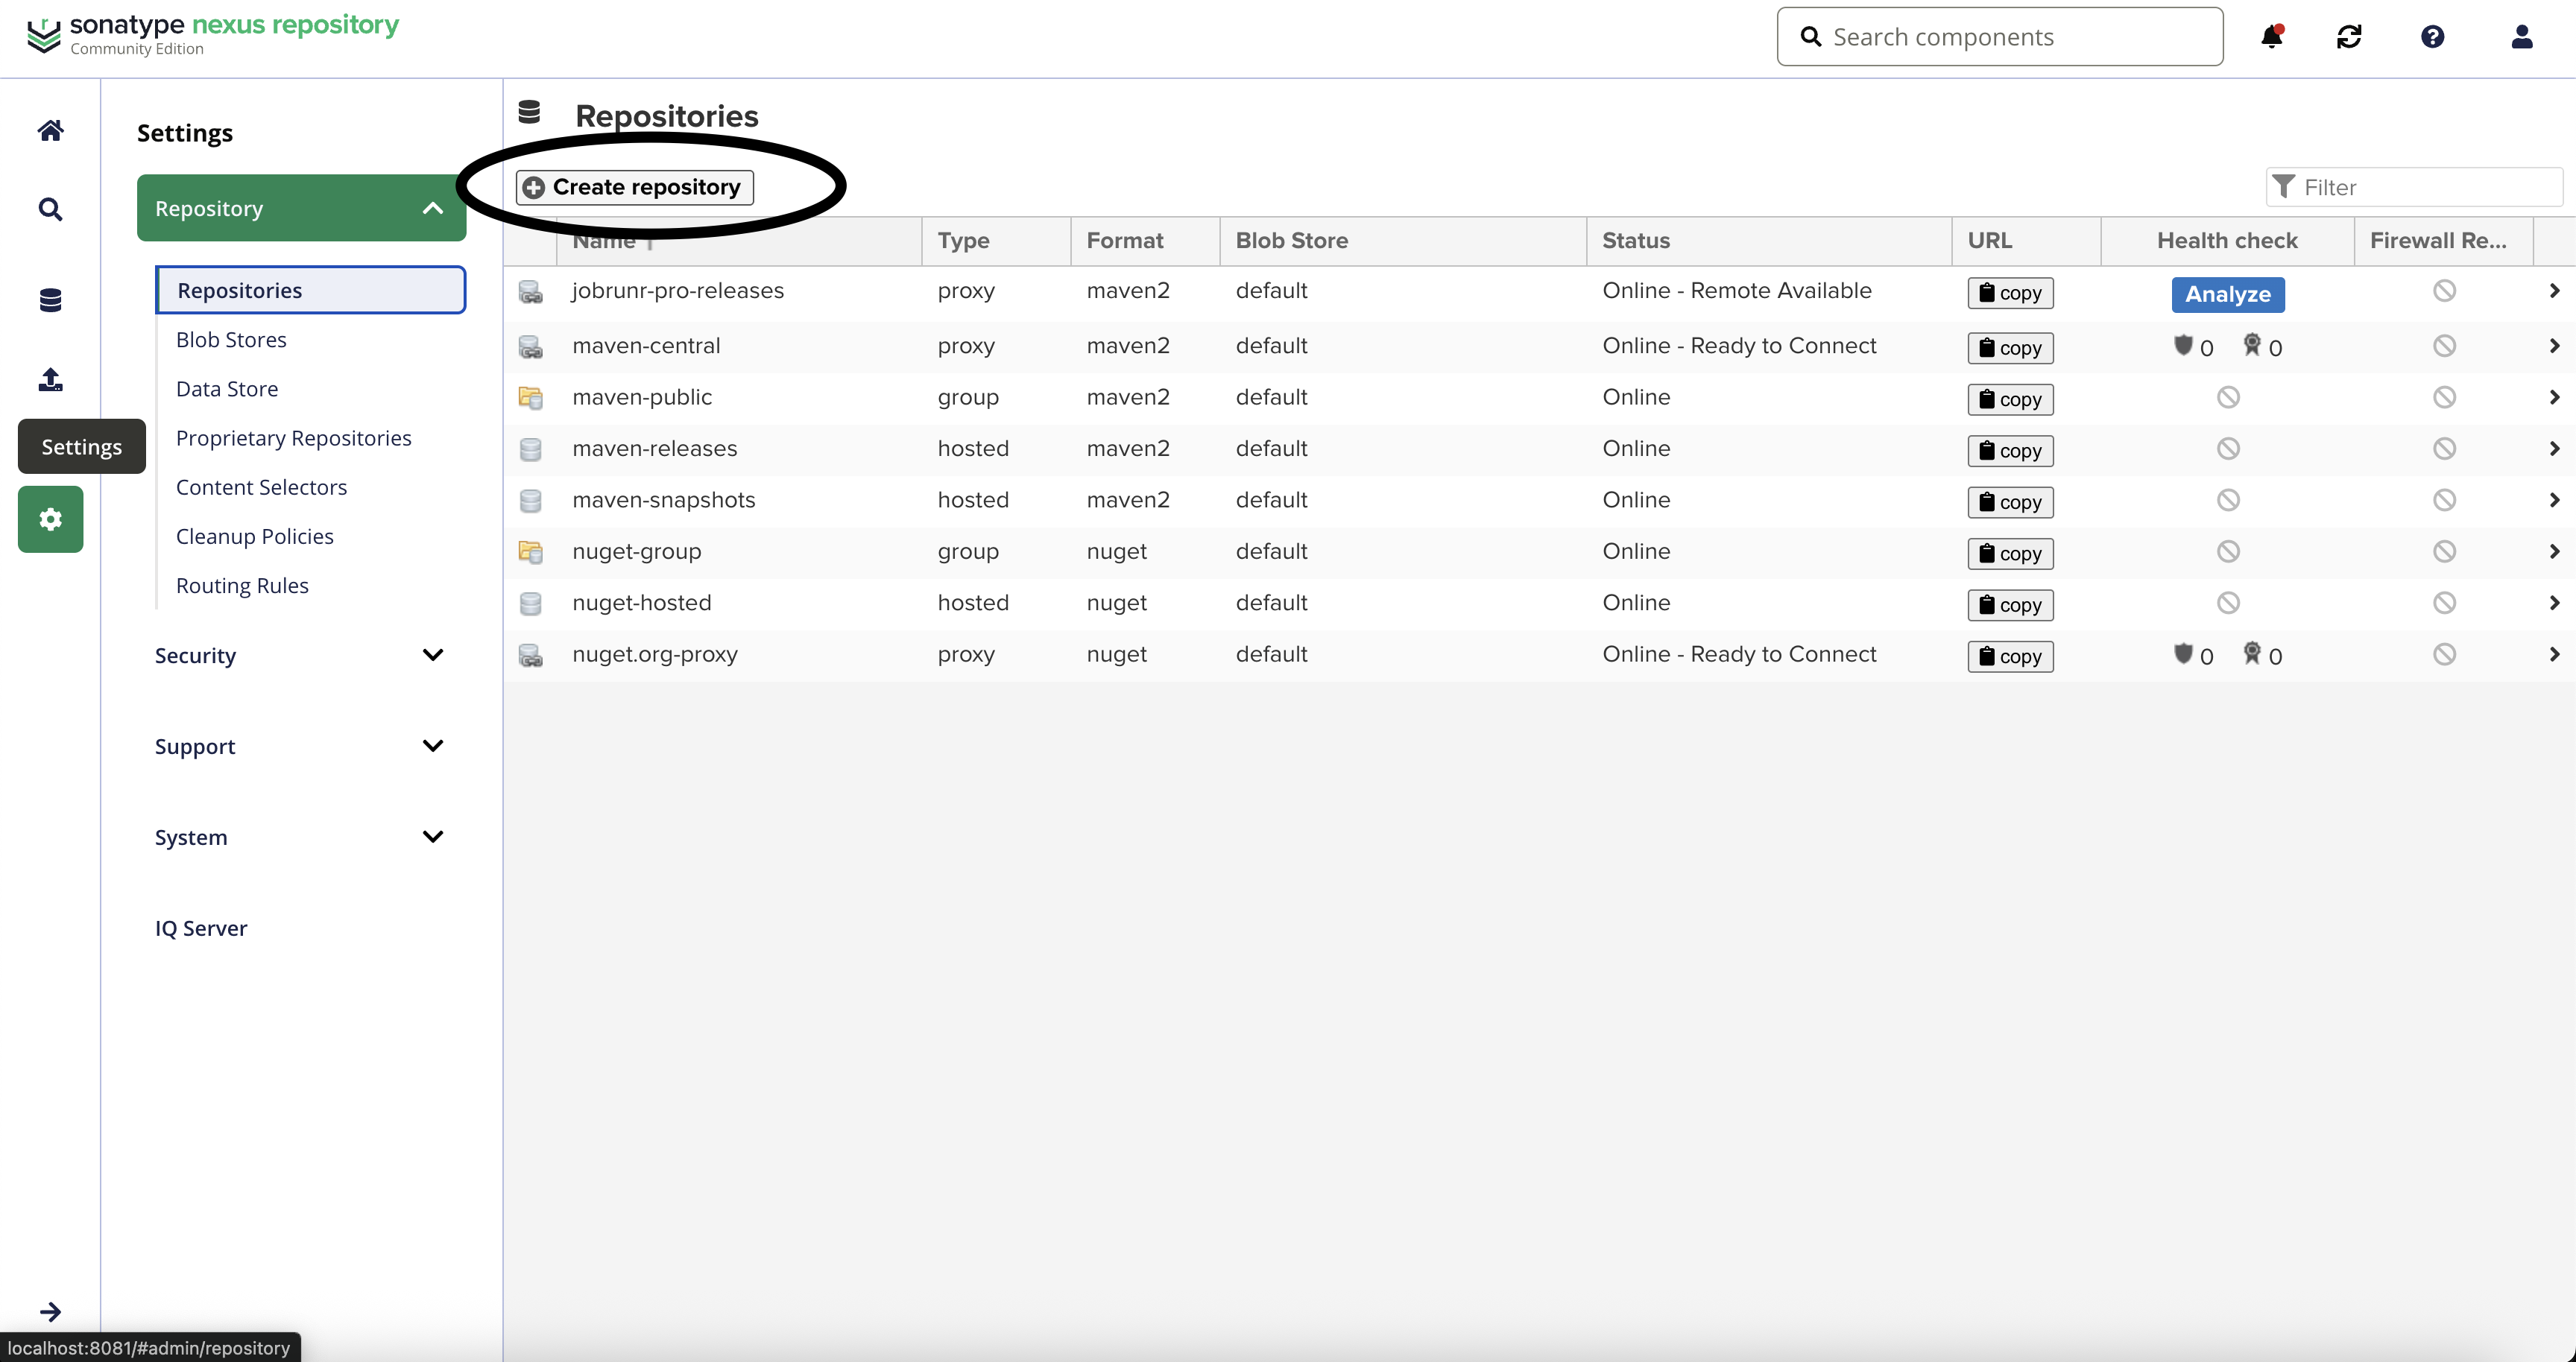
Task: Expand sidebar with bottom arrow icon
Action: 50,1311
